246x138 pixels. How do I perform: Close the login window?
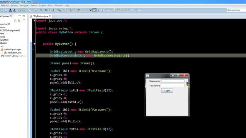coord(184,75)
